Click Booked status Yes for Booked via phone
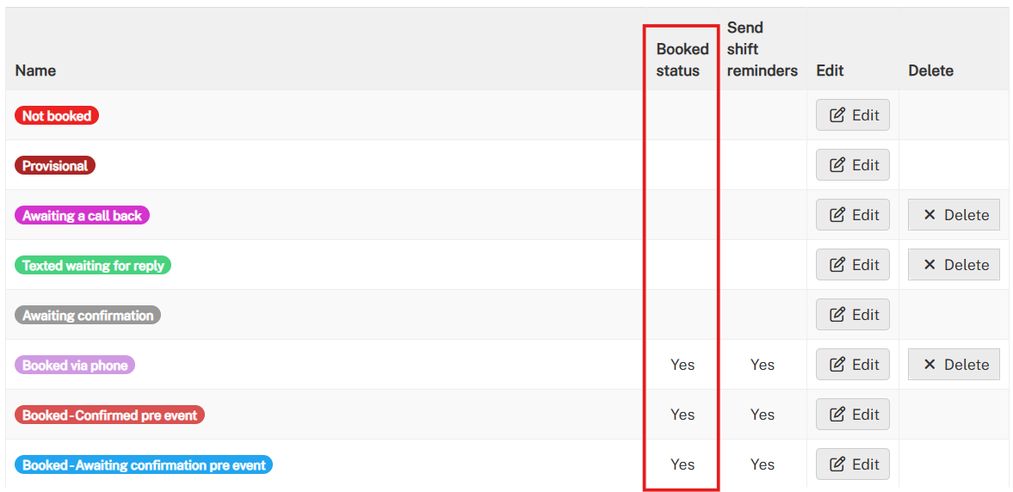 pyautogui.click(x=683, y=365)
